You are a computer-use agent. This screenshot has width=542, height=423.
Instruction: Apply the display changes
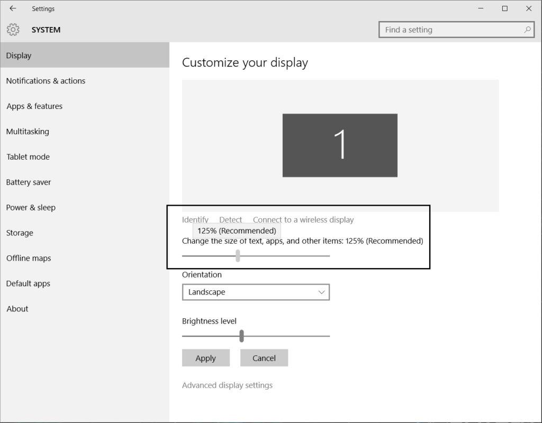click(205, 357)
